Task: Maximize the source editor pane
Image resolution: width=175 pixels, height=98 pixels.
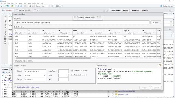Action: coord(107,11)
